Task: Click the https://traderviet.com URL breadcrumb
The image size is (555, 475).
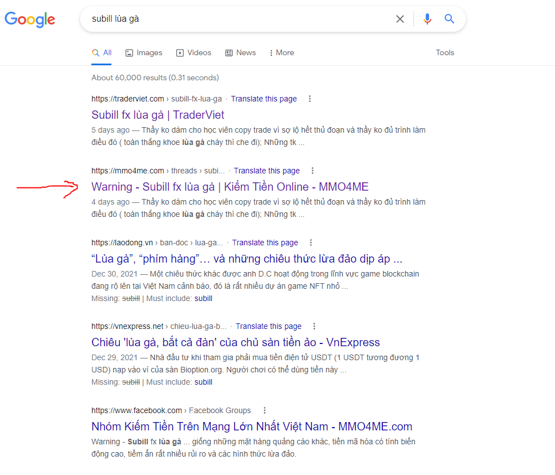Action: [x=157, y=99]
